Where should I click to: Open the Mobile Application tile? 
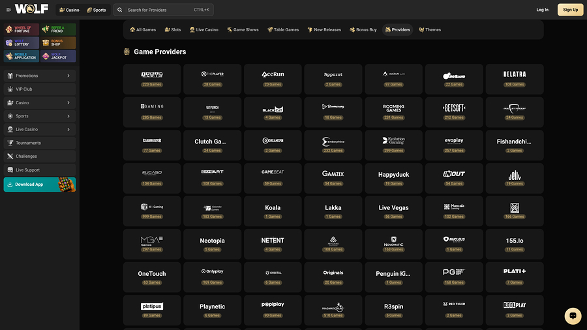click(x=22, y=56)
